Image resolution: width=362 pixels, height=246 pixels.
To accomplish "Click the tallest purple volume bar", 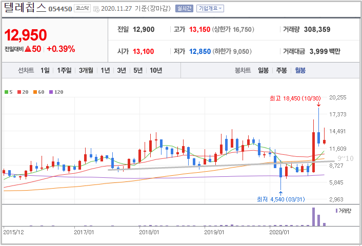I will tap(313, 217).
